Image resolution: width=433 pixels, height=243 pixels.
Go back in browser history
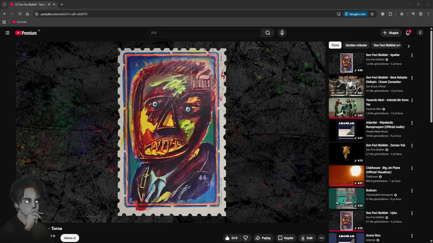pyautogui.click(x=4, y=14)
